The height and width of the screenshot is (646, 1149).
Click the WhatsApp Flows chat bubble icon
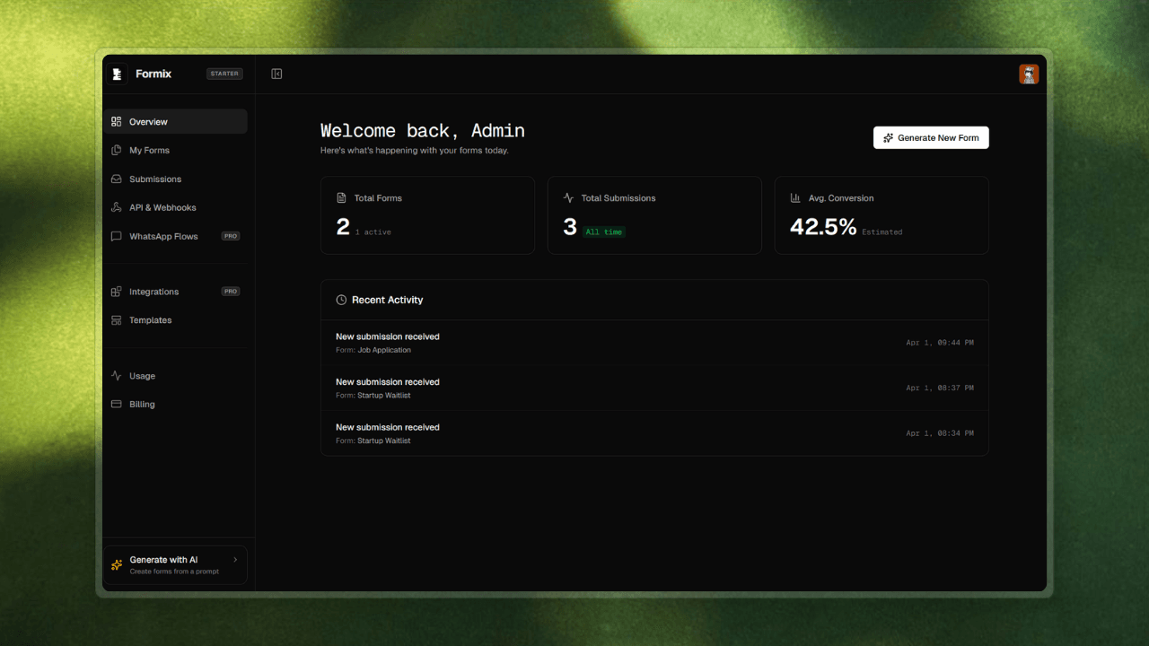(x=116, y=236)
